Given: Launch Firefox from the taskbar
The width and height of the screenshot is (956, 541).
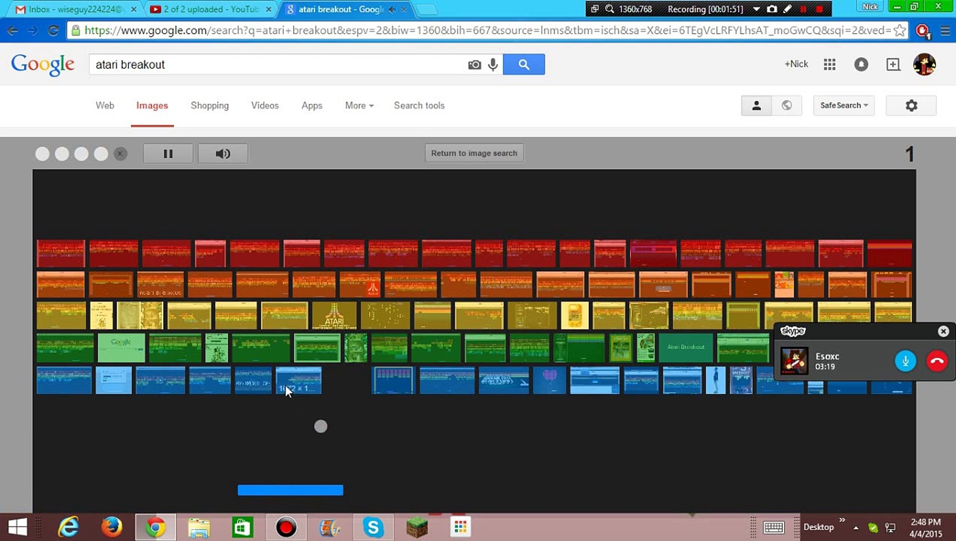Looking at the screenshot, I should (x=112, y=527).
